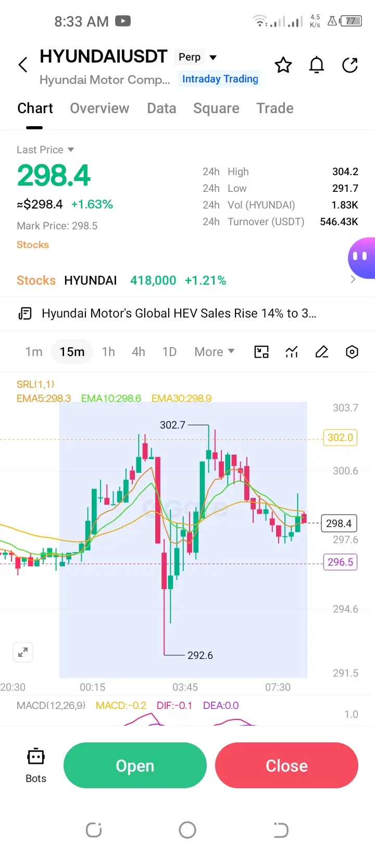Switch to the Trade tab

pyautogui.click(x=275, y=108)
